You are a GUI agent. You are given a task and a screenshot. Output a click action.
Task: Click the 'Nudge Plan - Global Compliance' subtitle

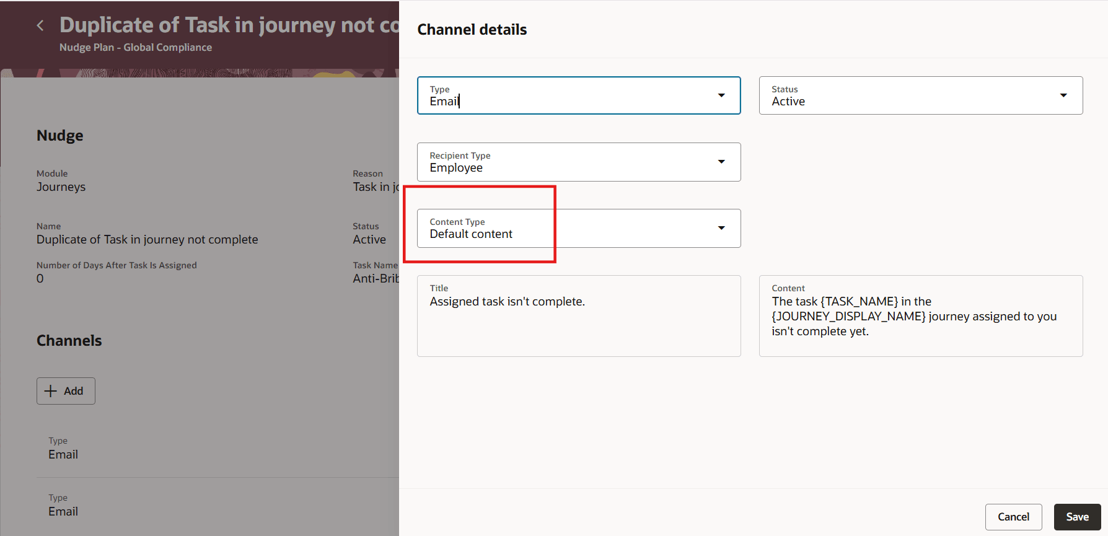pos(136,48)
